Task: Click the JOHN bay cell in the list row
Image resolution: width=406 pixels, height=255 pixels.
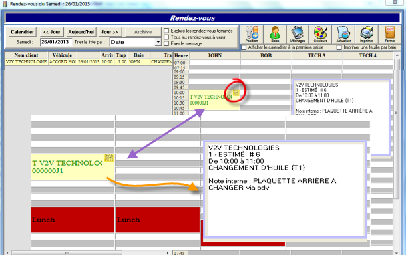Action: tap(139, 62)
